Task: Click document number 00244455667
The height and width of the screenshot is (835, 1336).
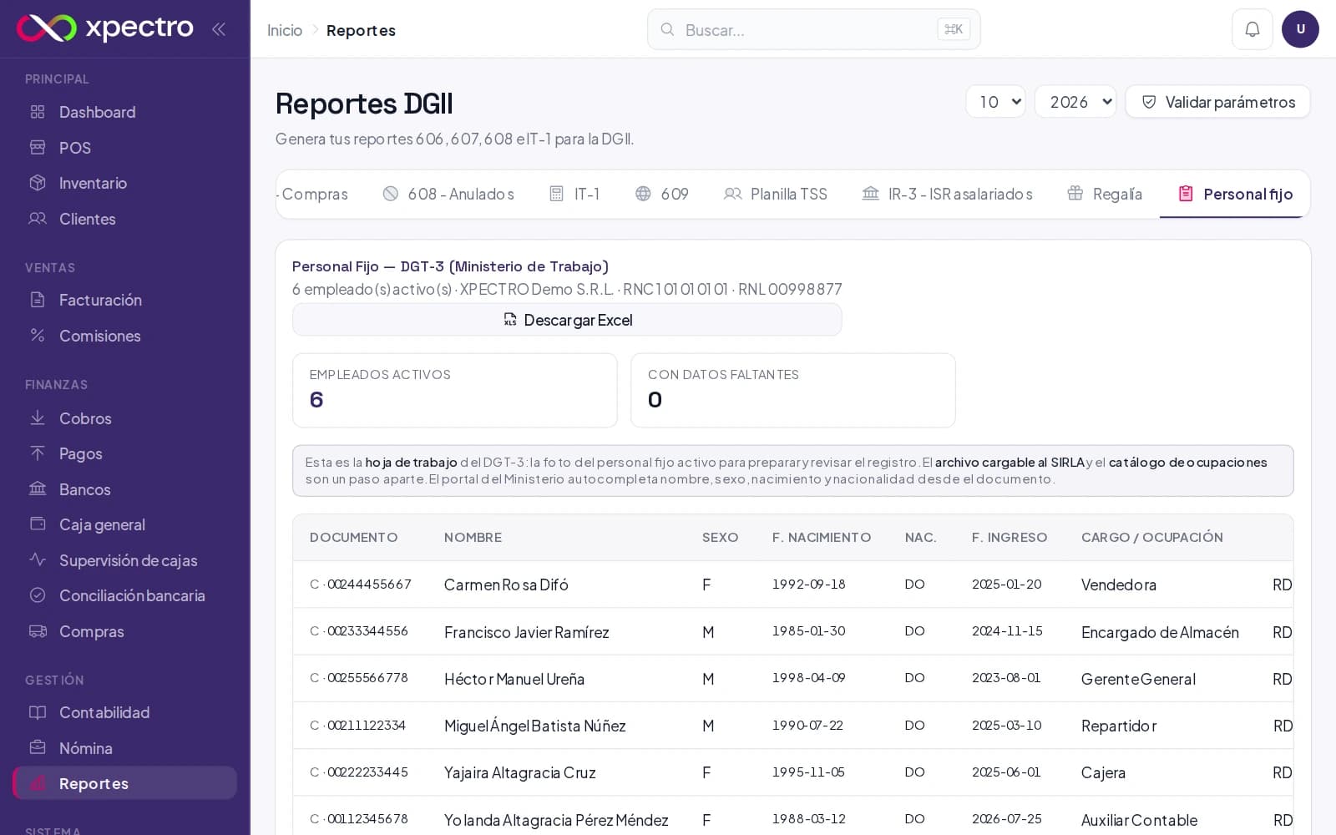Action: click(x=369, y=584)
